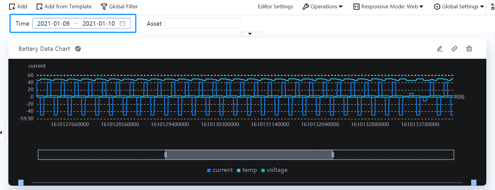This screenshot has height=190, width=495.
Task: Open Editor Settings
Action: (x=275, y=6)
